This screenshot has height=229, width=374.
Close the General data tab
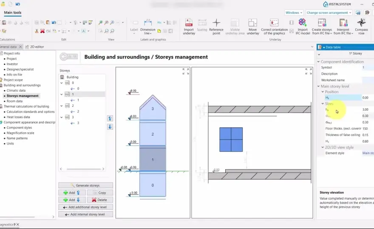click(20, 47)
